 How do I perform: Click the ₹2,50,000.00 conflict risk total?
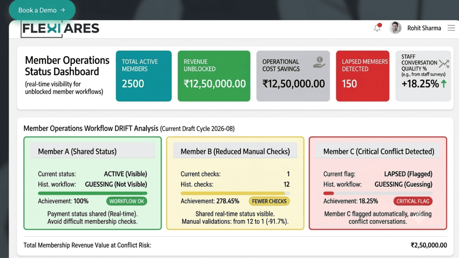429,245
